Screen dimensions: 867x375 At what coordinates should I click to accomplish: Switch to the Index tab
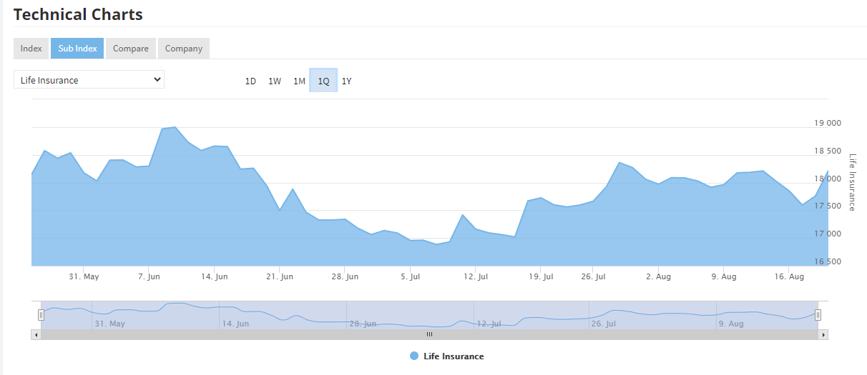coord(31,49)
